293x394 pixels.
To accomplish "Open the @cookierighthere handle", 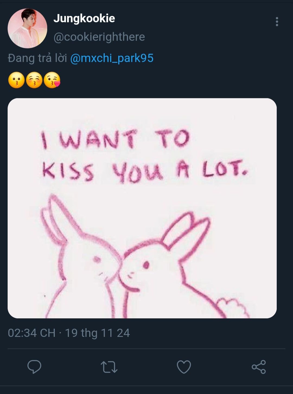I will click(x=99, y=37).
